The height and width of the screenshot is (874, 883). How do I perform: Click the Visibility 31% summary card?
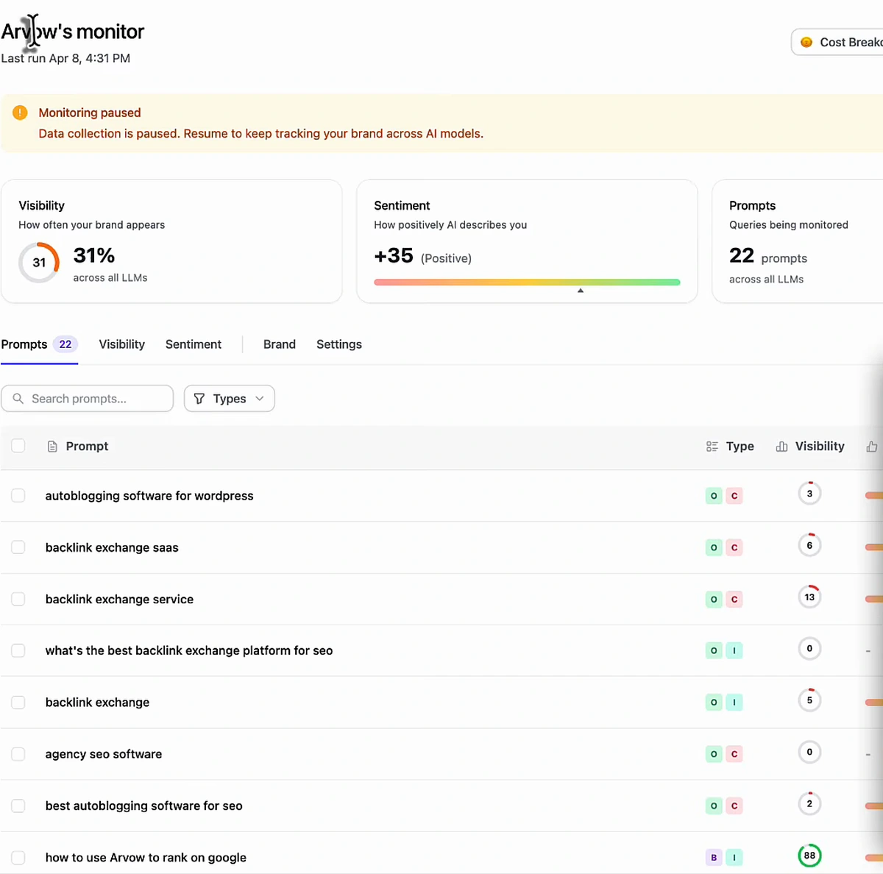pos(171,241)
